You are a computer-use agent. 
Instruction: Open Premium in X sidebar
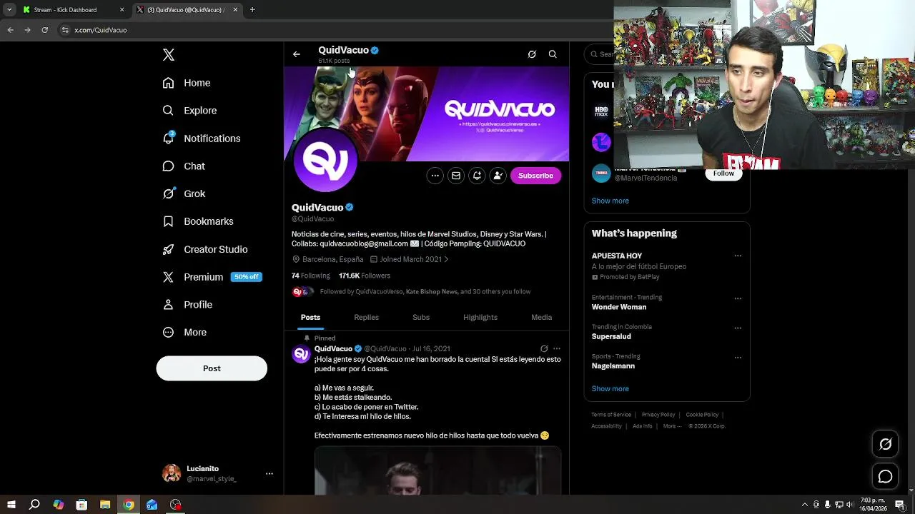[x=212, y=277]
